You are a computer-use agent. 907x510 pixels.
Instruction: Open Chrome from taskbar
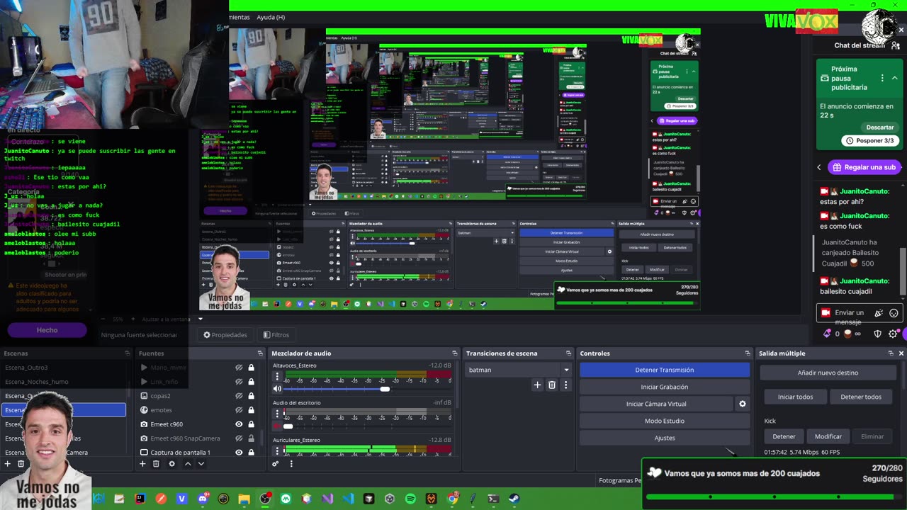[x=452, y=499]
